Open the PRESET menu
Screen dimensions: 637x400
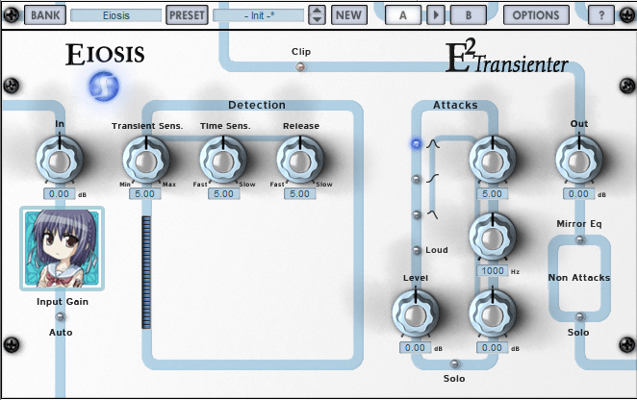tap(187, 15)
